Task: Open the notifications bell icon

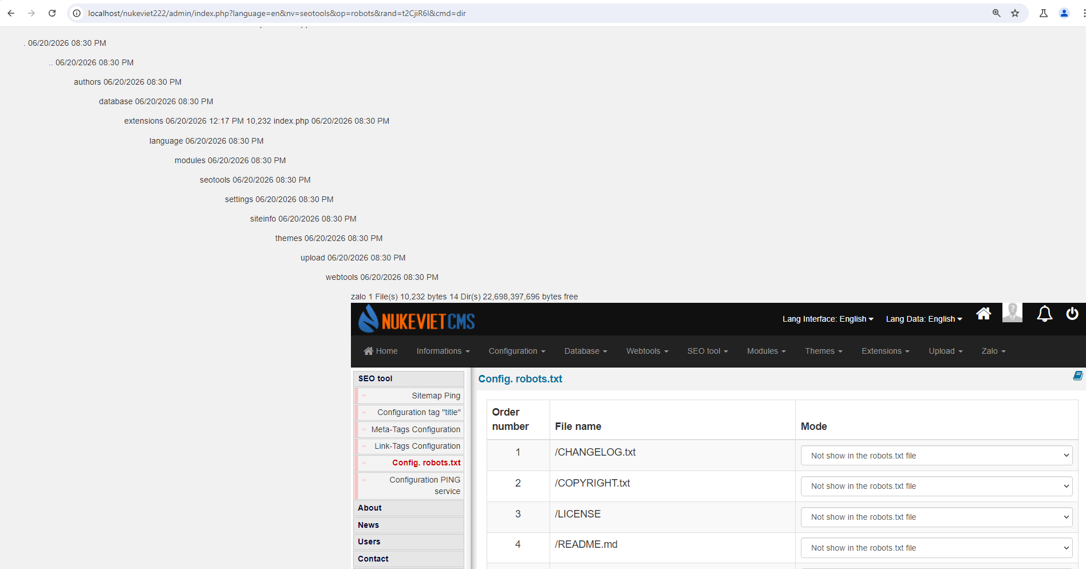Action: coord(1045,314)
